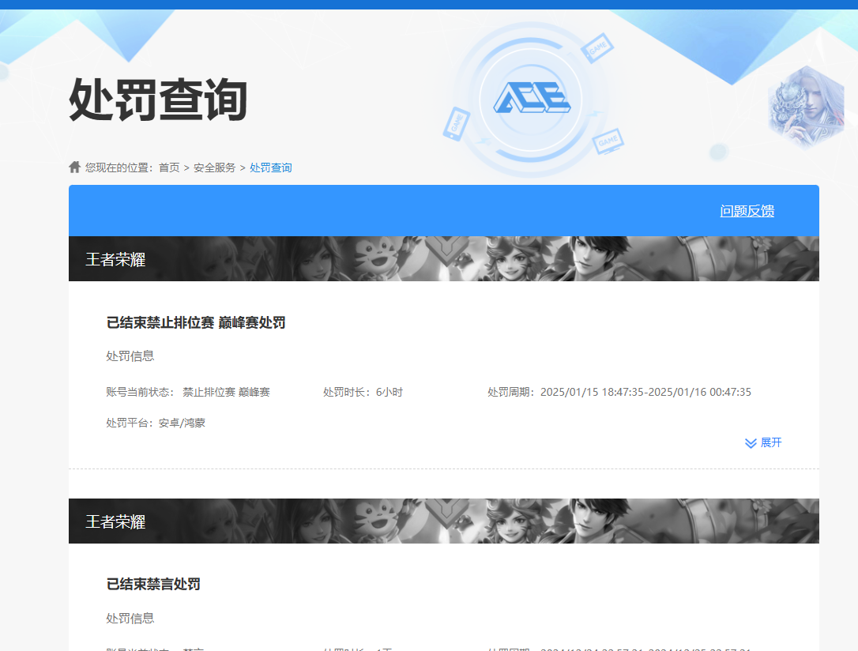Select the 处罚查询 breadcrumb link
This screenshot has width=858, height=651.
point(271,167)
